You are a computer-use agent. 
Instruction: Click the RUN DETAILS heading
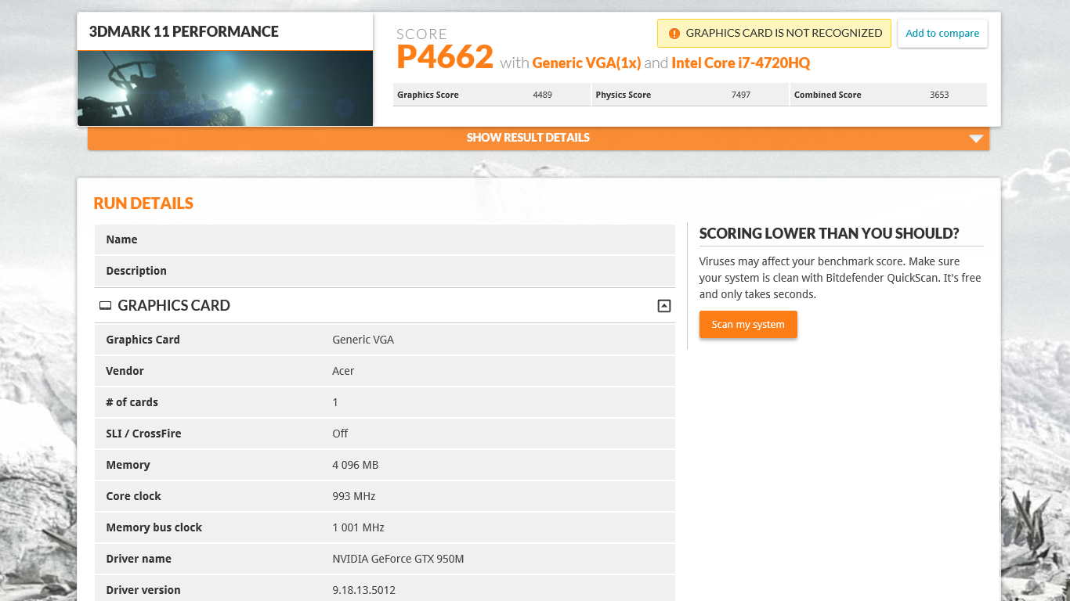143,203
